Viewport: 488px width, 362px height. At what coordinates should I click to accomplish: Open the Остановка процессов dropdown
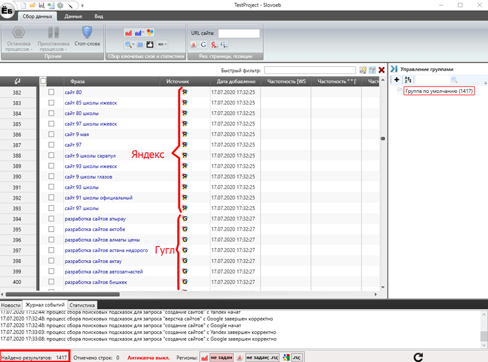[x=19, y=39]
